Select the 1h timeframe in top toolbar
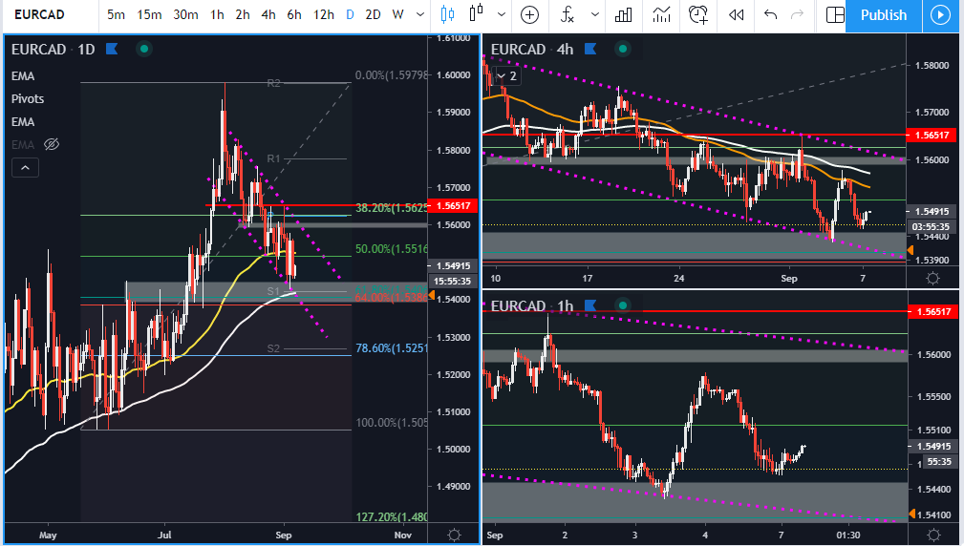The height and width of the screenshot is (546, 964). pyautogui.click(x=217, y=14)
